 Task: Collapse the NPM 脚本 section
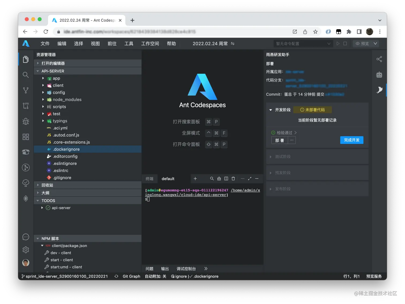[x=88, y=239]
